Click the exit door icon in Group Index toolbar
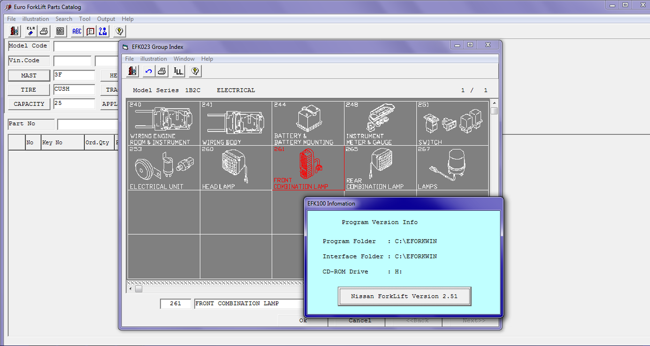Viewport: 650px width, 346px height. coord(133,71)
